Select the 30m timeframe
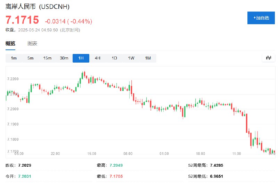The image size is (278, 185). (64, 58)
